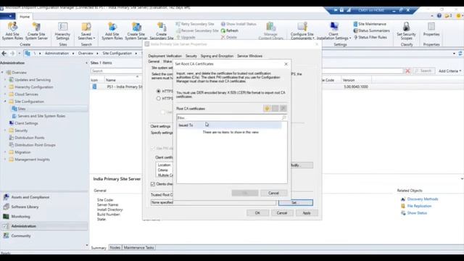Select Servers and Site System Roles node
The image size is (464, 261).
click(x=38, y=116)
